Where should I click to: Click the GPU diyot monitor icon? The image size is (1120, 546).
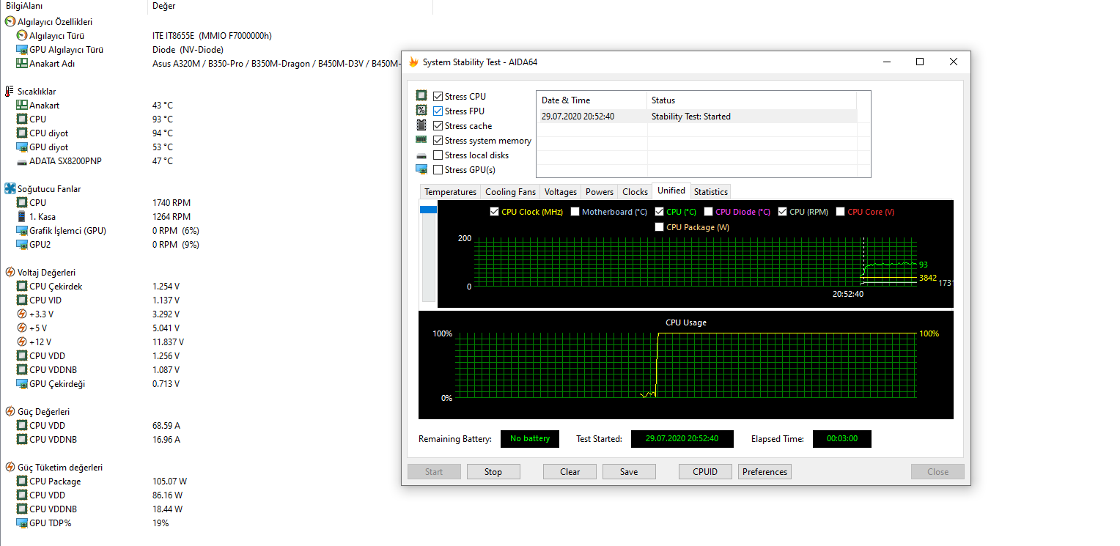coord(22,147)
